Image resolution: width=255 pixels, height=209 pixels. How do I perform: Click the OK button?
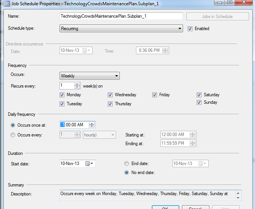pos(165,207)
